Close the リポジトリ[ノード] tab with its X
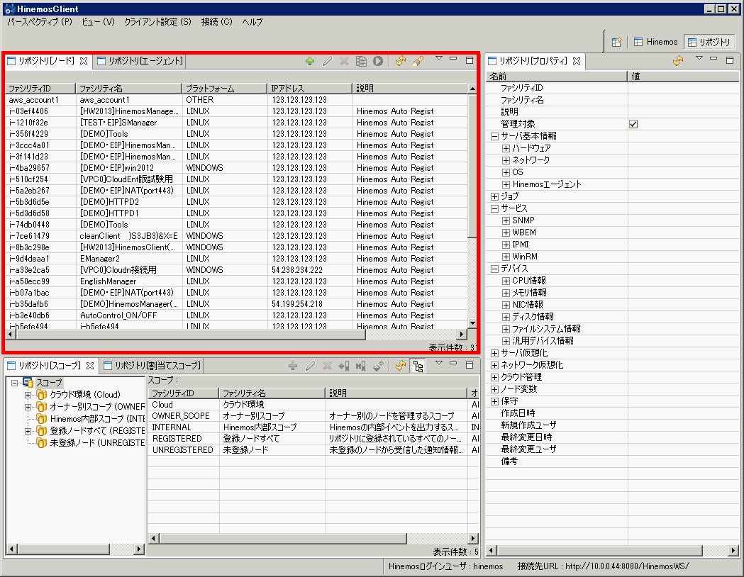 (x=84, y=61)
